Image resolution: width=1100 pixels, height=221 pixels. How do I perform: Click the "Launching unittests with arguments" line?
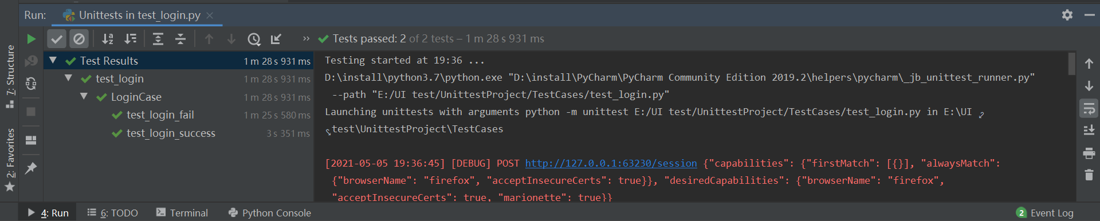pos(648,112)
